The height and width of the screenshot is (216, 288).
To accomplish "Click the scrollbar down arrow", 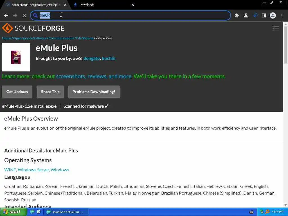I will pyautogui.click(x=285, y=205).
